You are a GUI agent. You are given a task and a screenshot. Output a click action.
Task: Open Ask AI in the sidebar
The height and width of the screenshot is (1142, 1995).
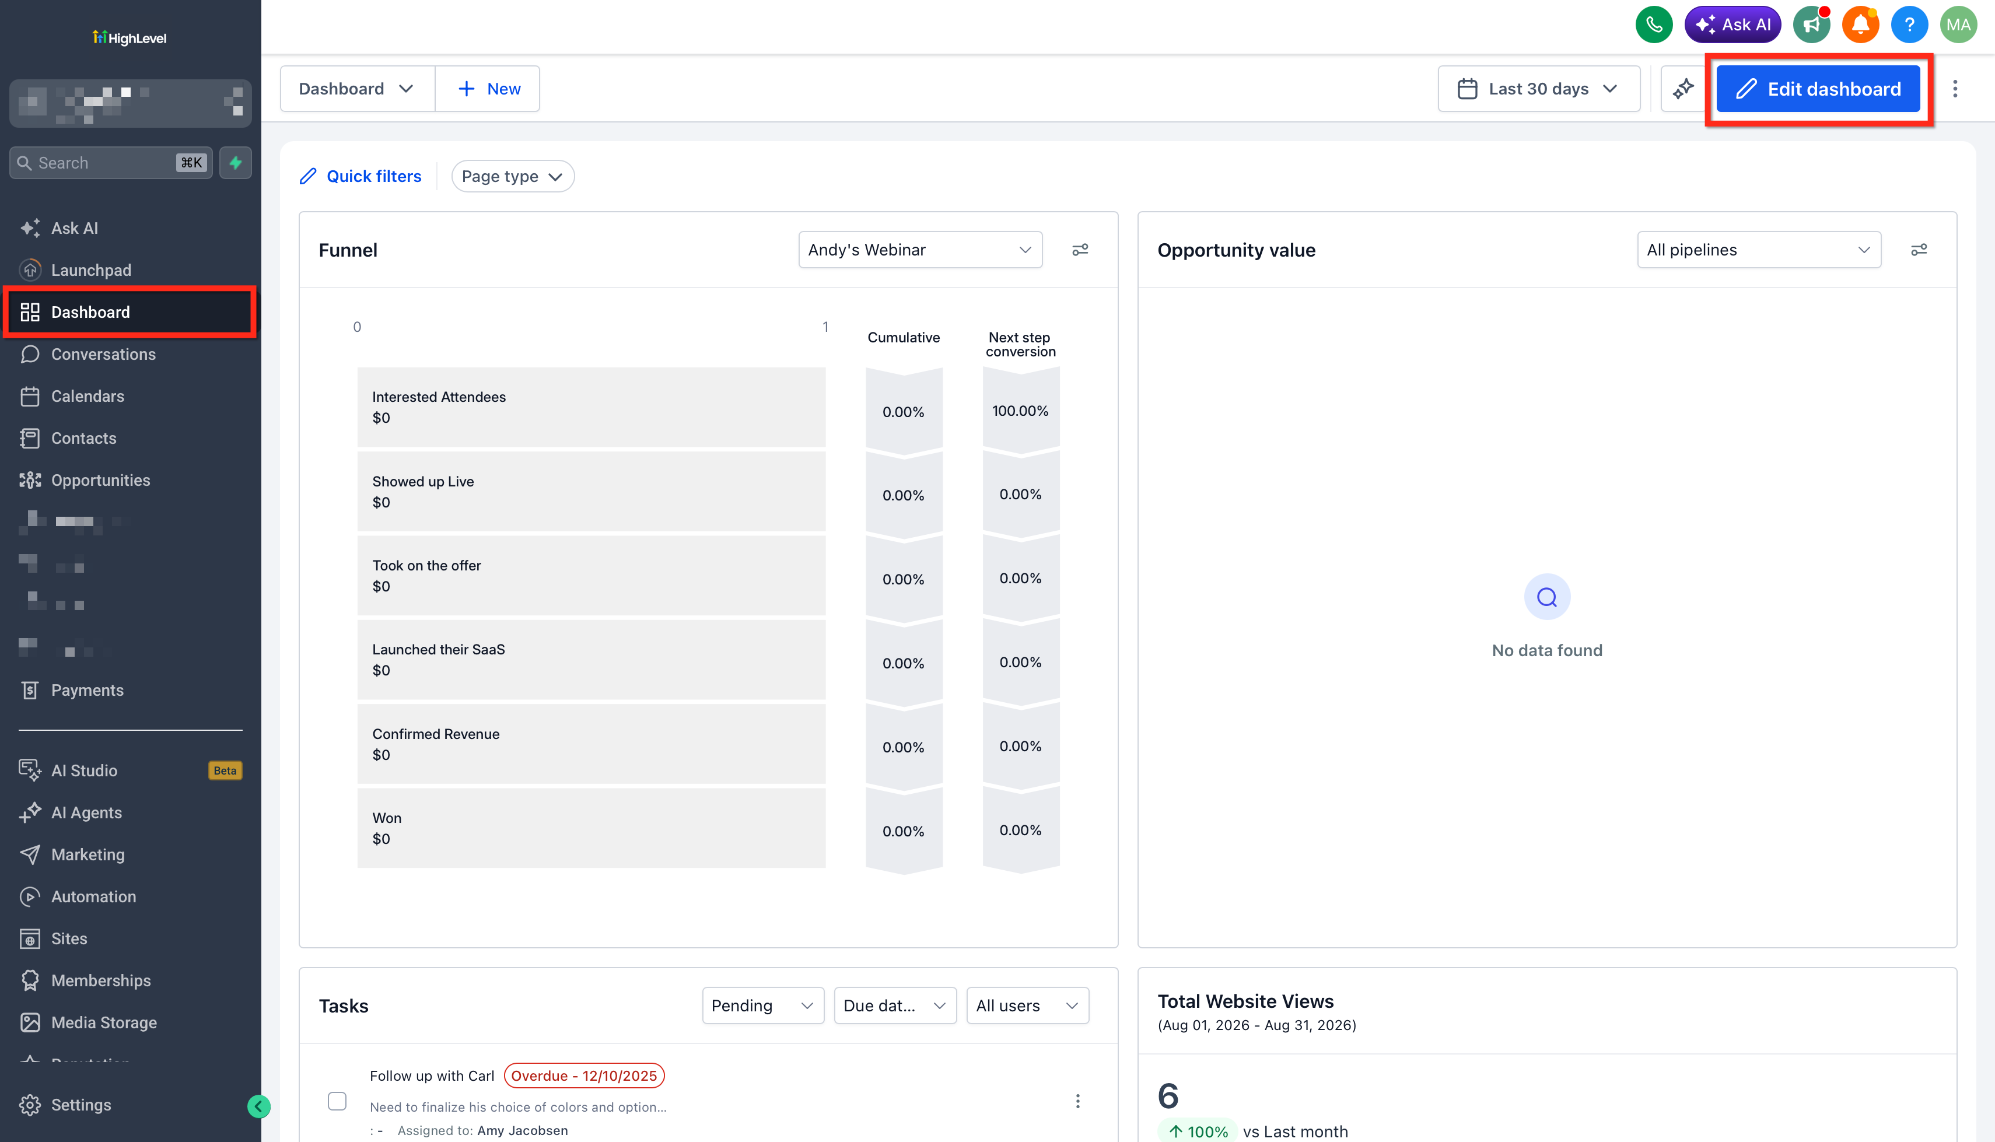click(x=130, y=228)
